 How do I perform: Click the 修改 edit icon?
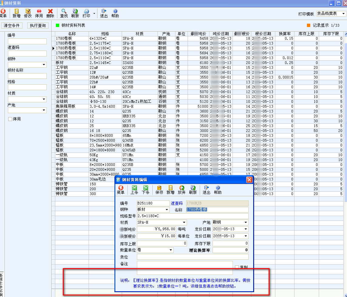coord(28,13)
